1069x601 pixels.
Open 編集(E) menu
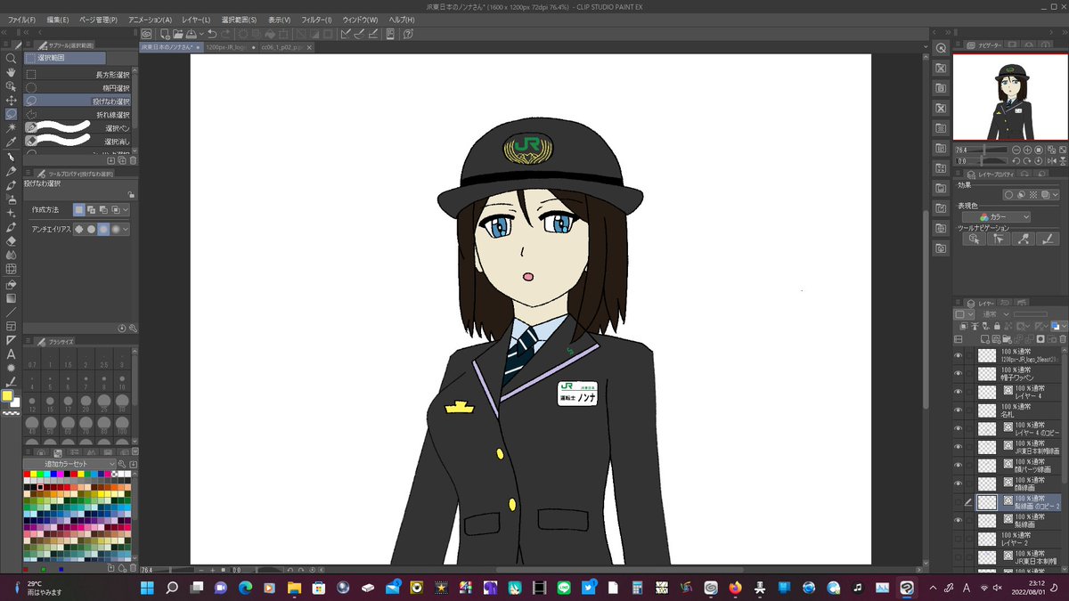[x=58, y=20]
